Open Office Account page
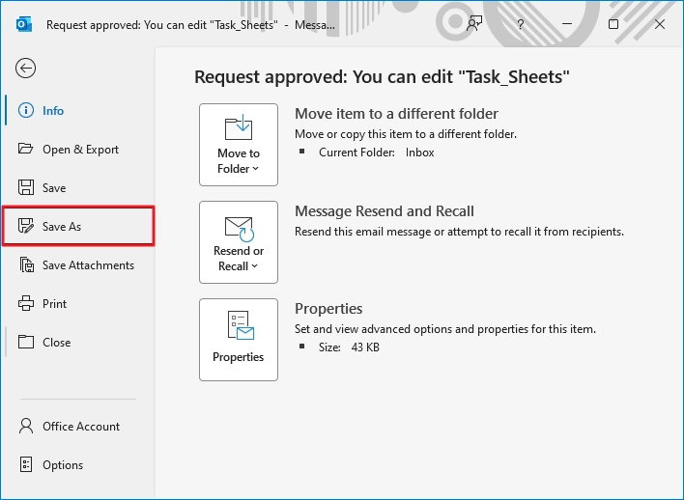 click(x=78, y=426)
